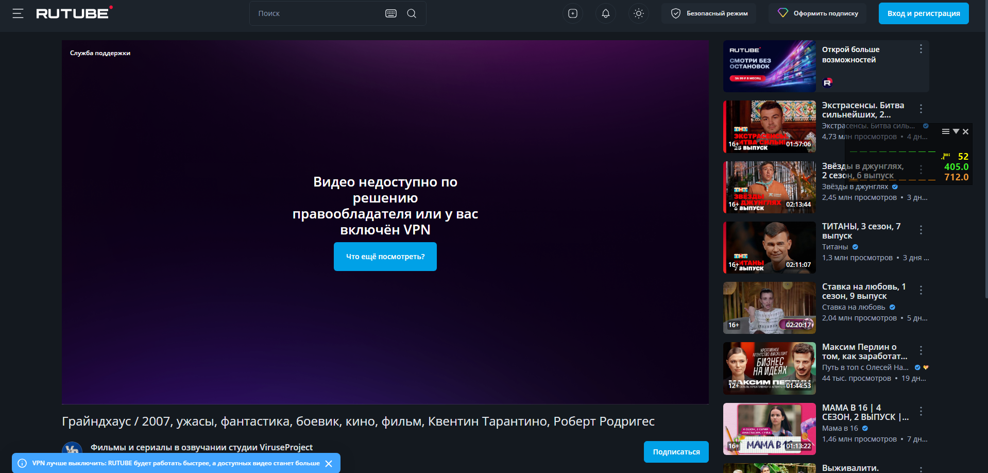Click Вход и регистрация button
Screen dimensions: 988x473
click(x=924, y=13)
